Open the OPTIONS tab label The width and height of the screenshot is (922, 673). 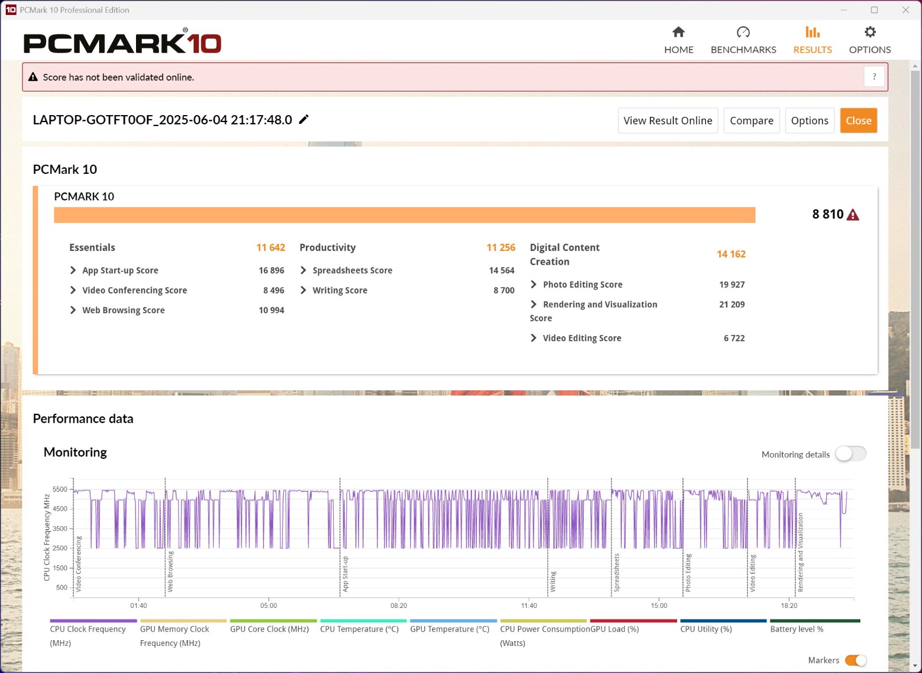pos(870,50)
